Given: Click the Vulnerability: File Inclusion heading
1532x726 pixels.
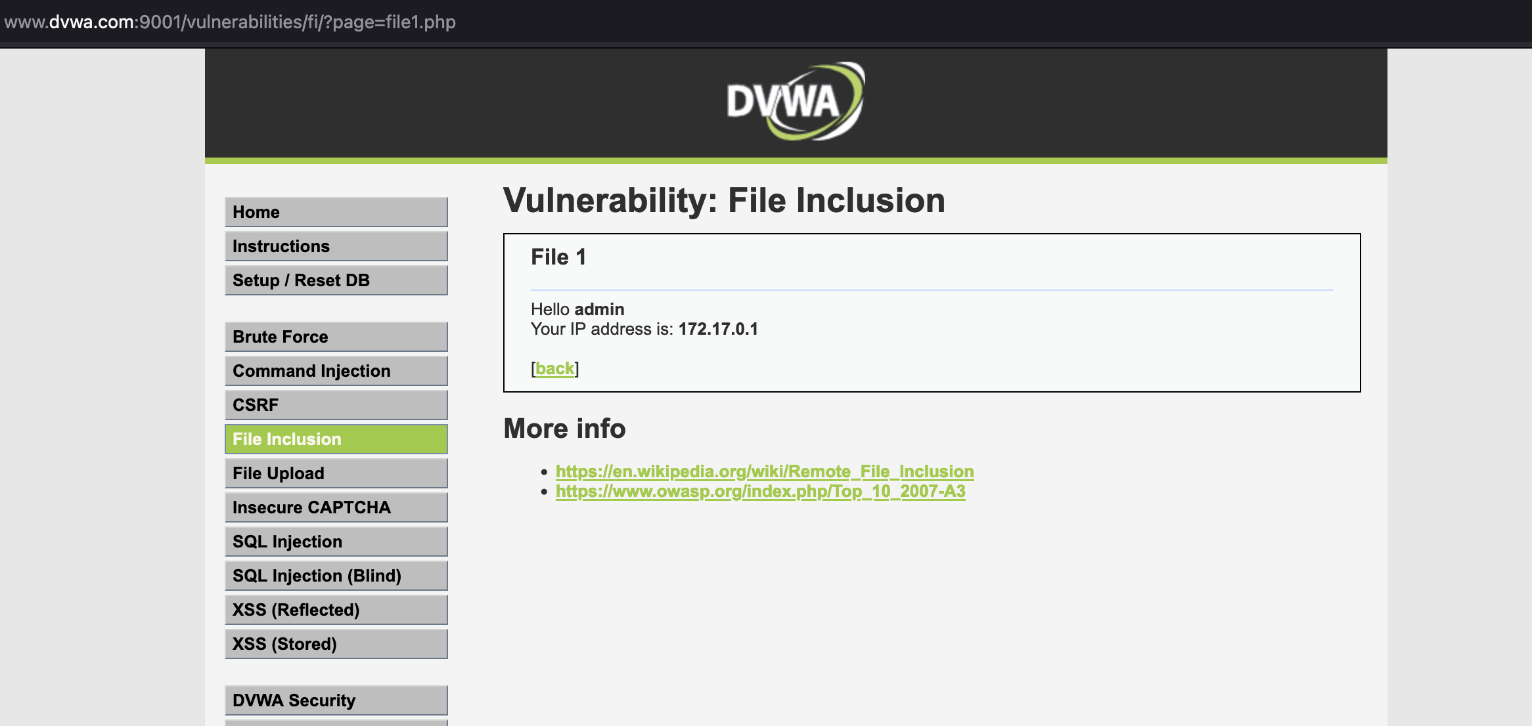Looking at the screenshot, I should coord(724,200).
